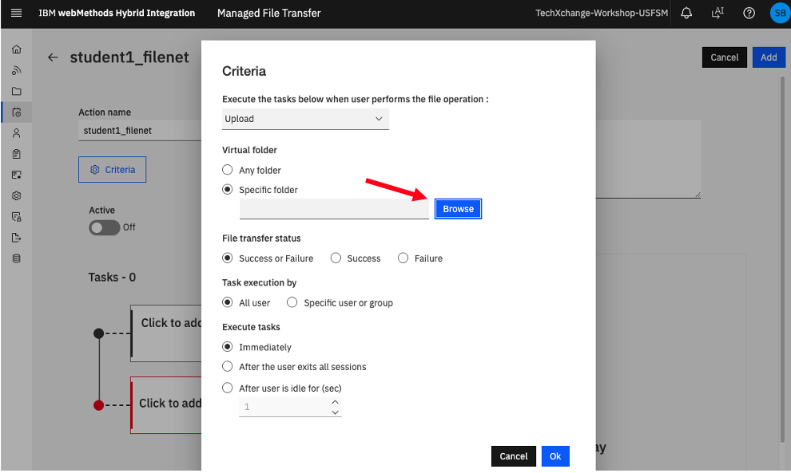Open the Upload file operation dropdown

coord(305,119)
